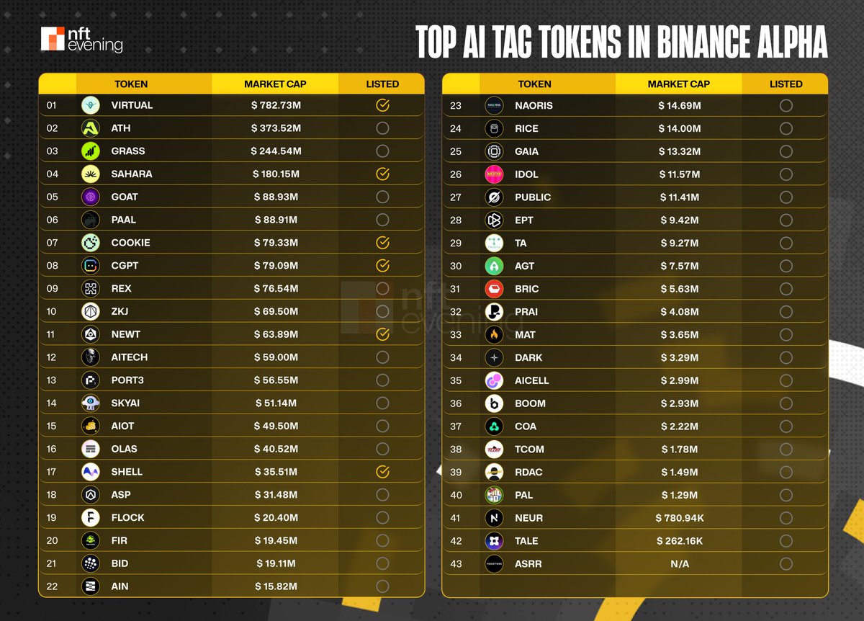This screenshot has width=864, height=621.
Task: Click the AICELL token name
Action: click(x=532, y=380)
